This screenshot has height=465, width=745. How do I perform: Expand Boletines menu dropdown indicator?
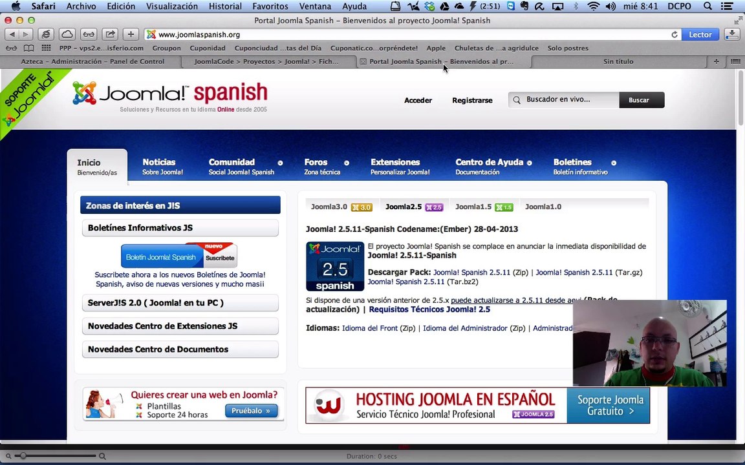[614, 163]
